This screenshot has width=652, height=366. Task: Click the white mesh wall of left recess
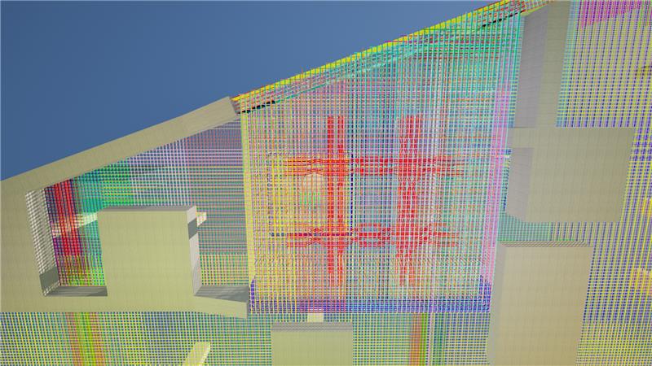click(37, 236)
